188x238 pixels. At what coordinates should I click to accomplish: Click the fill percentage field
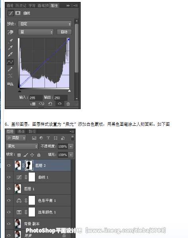(63, 155)
